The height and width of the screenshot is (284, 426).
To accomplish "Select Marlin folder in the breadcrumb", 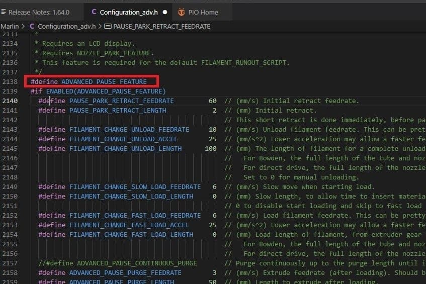I will tap(10, 26).
